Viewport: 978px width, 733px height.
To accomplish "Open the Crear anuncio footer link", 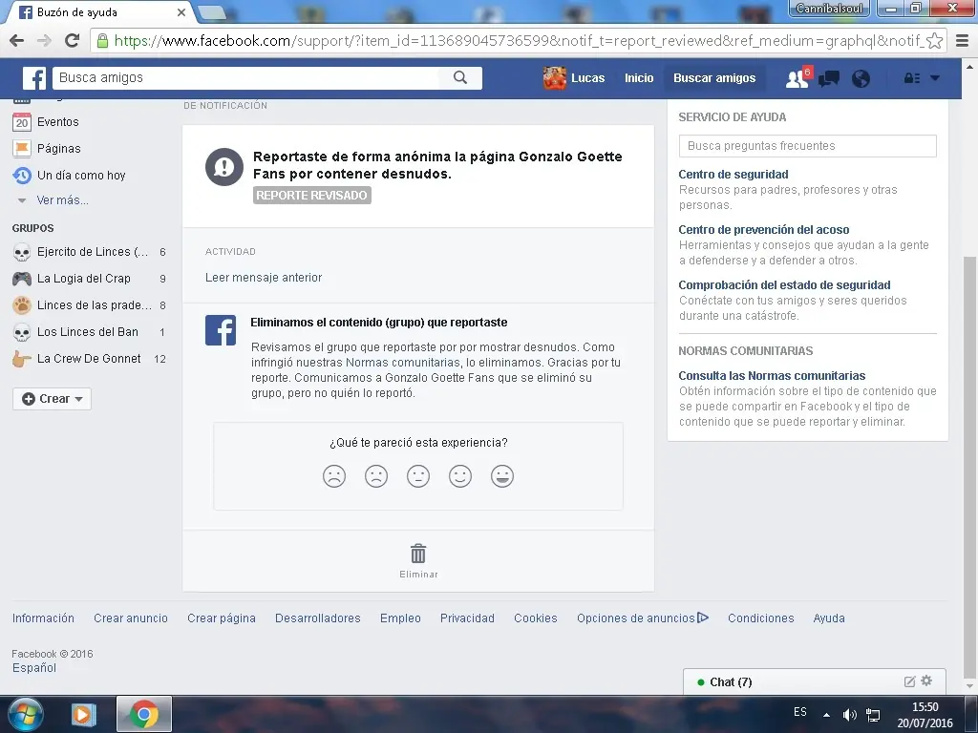I will 131,618.
